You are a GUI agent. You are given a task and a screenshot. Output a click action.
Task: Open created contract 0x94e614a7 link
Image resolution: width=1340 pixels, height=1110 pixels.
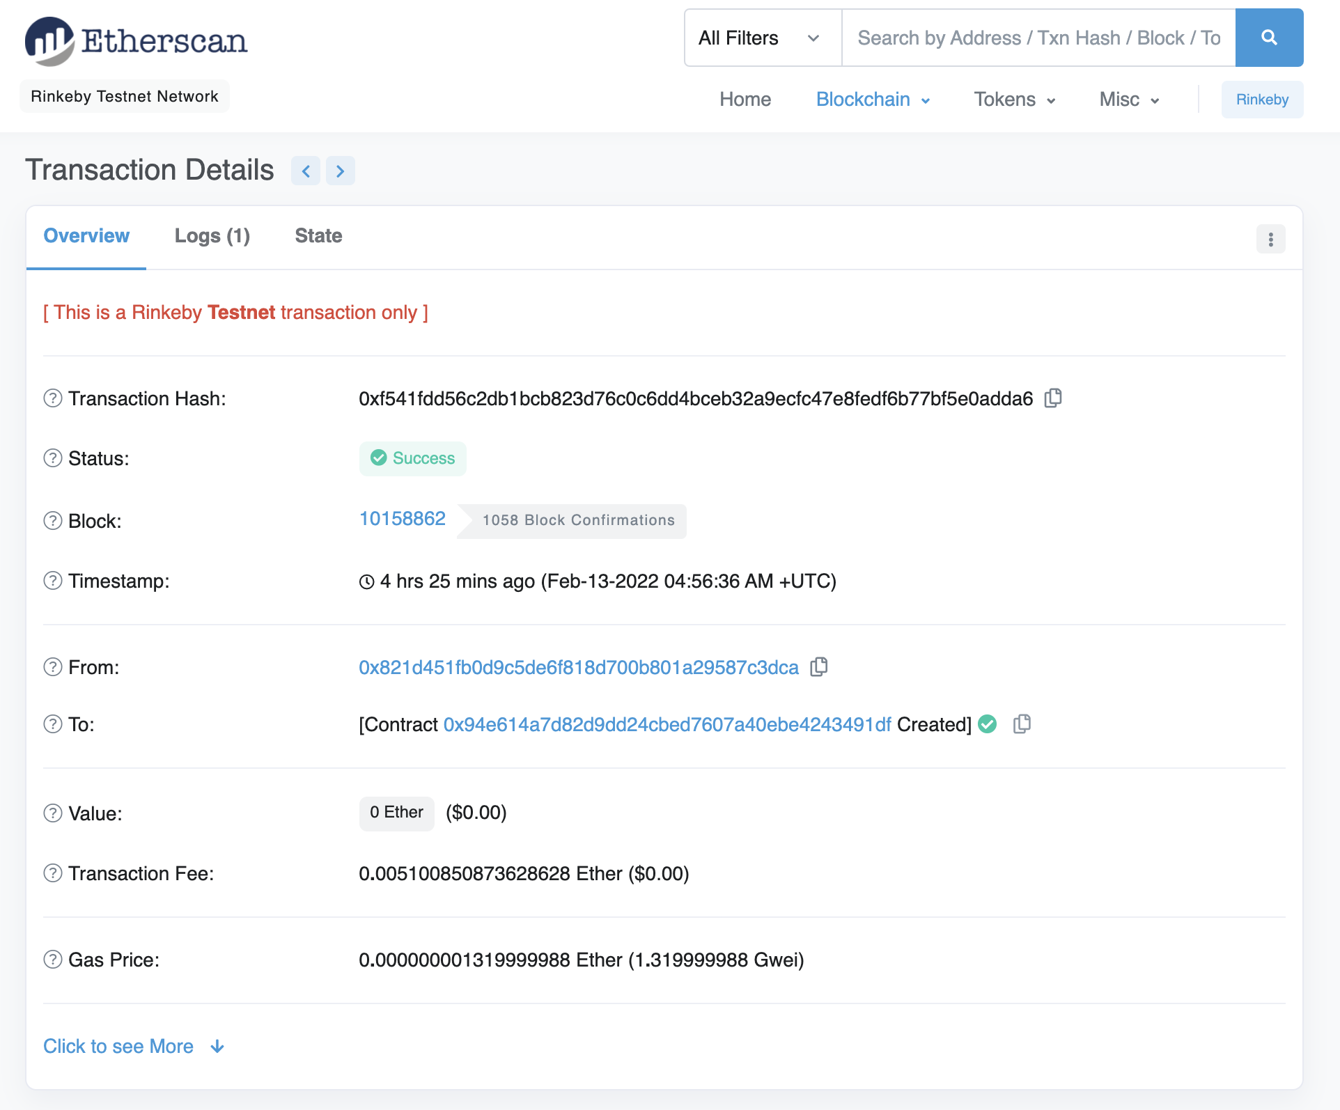[667, 724]
